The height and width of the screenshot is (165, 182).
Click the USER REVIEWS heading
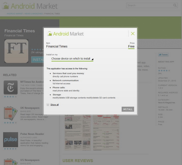click(x=78, y=160)
